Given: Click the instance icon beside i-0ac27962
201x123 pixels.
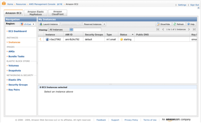Looking at the screenshot, I should click(47, 39).
